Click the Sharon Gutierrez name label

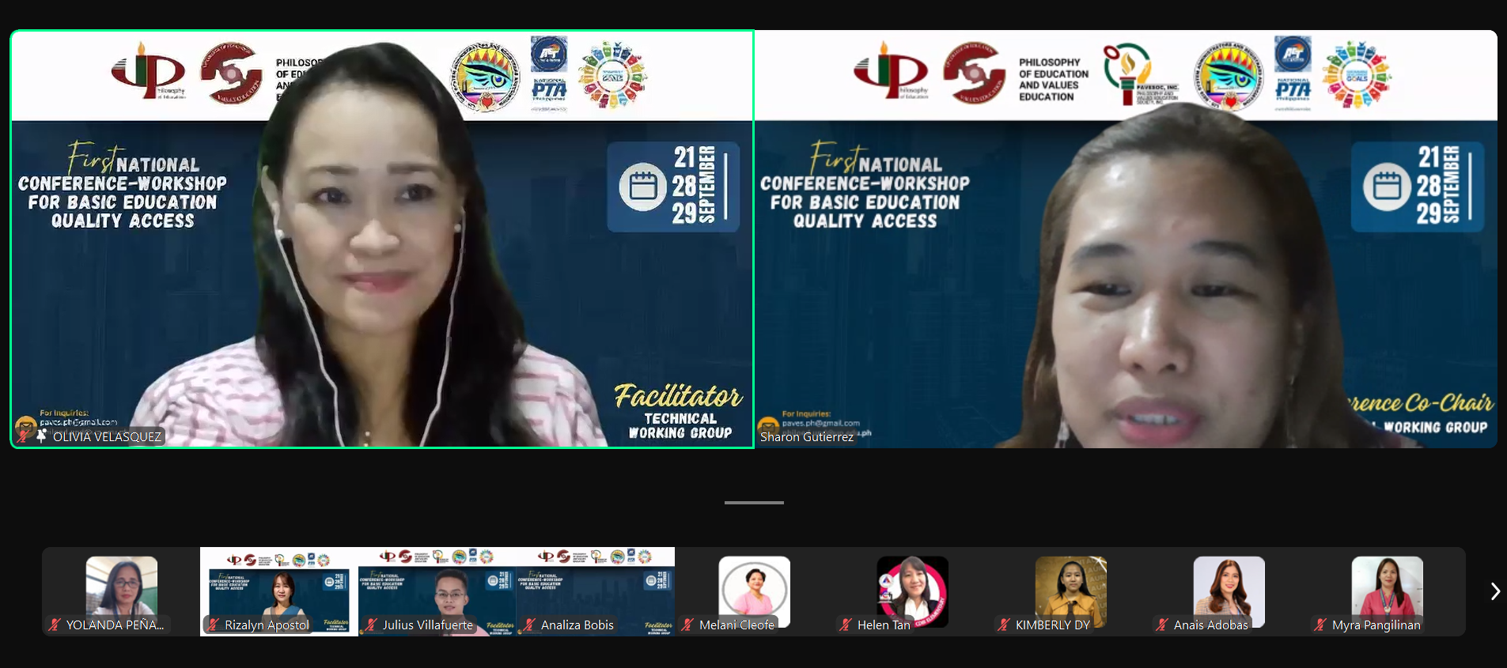(807, 436)
